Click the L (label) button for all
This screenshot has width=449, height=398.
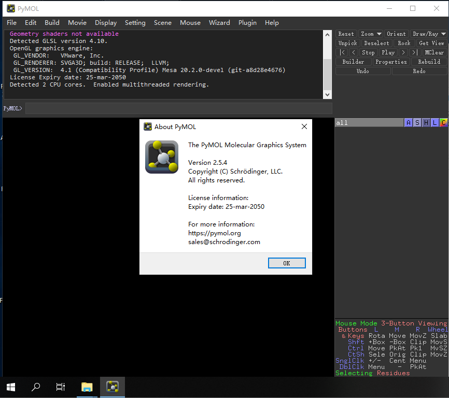pos(434,123)
